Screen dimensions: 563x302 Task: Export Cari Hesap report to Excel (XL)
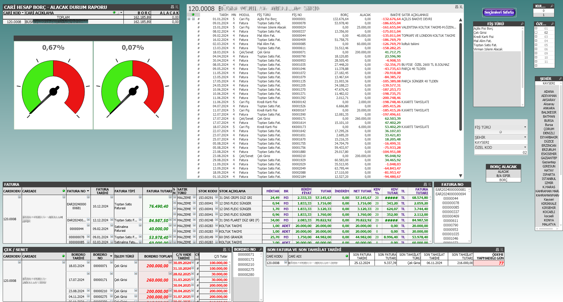click(x=177, y=7)
